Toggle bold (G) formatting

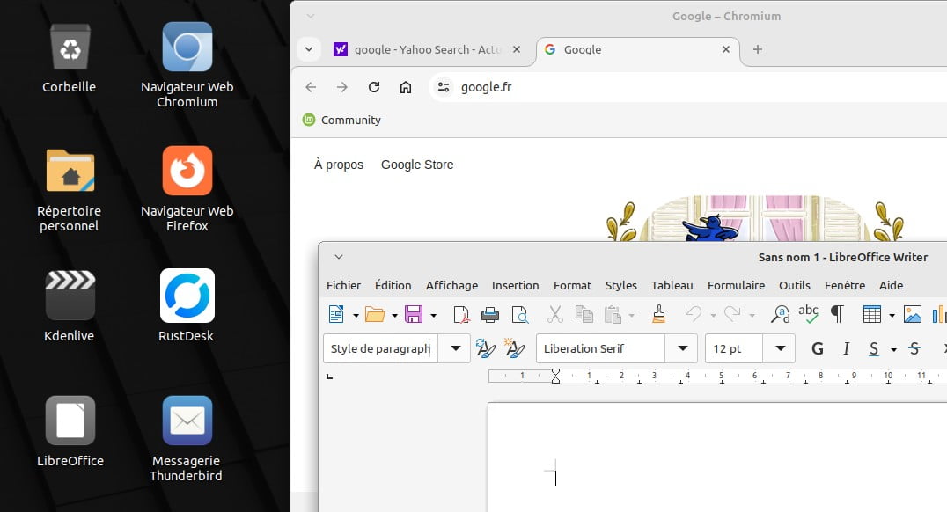click(818, 349)
